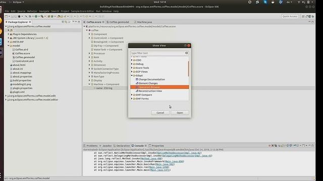Click the Open button in Show View dialog
Image resolution: width=323 pixels, height=181 pixels.
180,113
